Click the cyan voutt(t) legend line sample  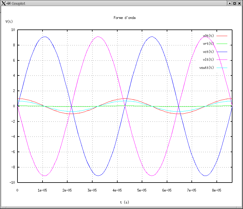[x=222, y=68]
